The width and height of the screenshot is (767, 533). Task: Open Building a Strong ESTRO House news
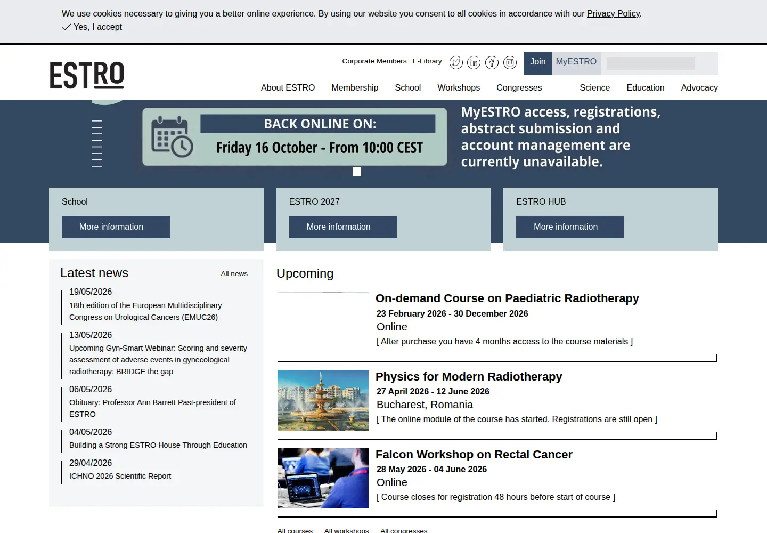(158, 445)
